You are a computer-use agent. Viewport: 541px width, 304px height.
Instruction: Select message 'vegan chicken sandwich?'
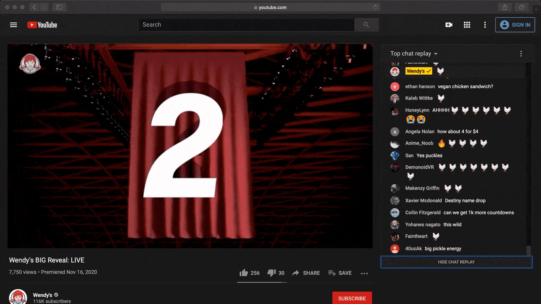[465, 87]
